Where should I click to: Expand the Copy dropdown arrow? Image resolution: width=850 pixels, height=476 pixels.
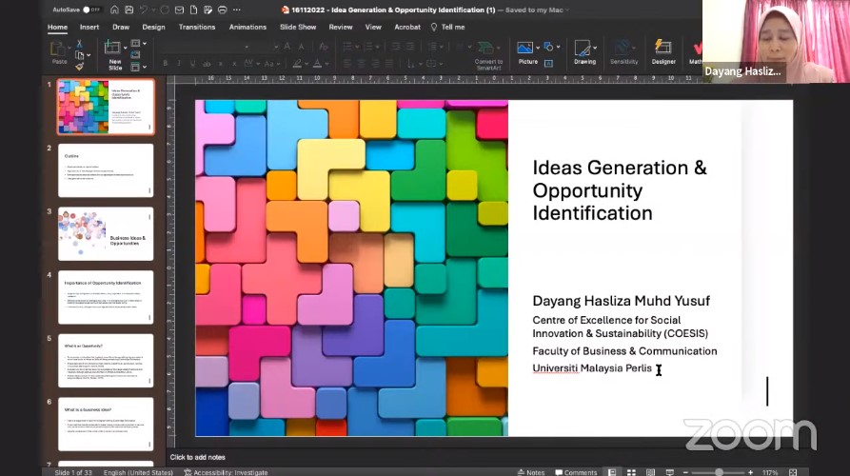pyautogui.click(x=89, y=55)
